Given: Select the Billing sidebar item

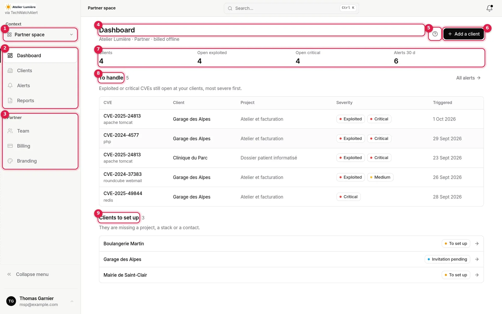Looking at the screenshot, I should tap(40, 146).
